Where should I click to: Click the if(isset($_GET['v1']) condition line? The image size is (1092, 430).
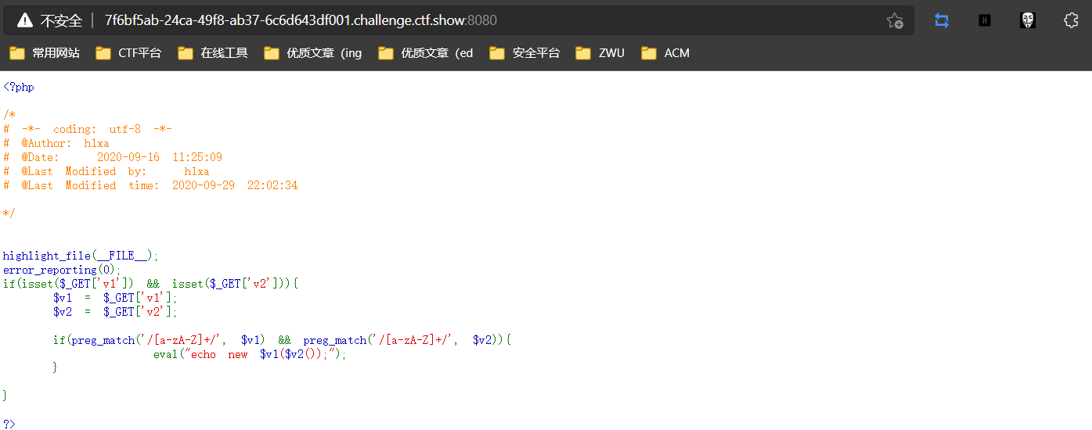151,284
